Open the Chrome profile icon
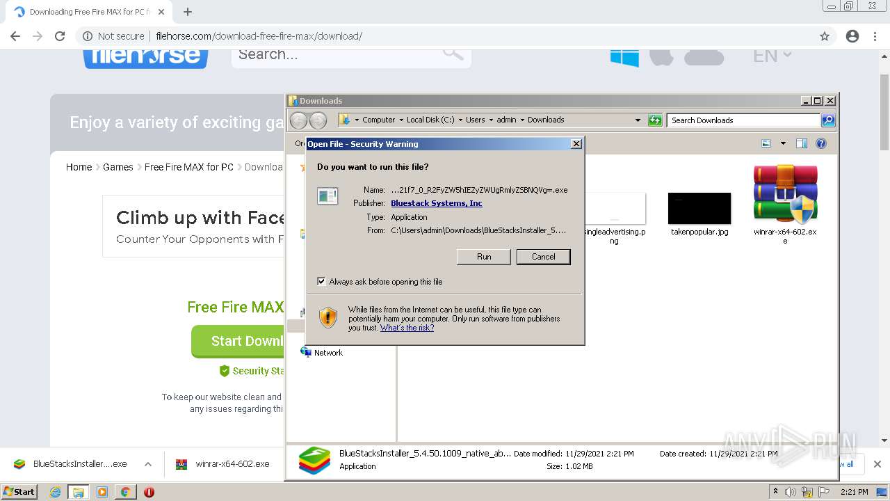Screen dimensions: 890x501 tap(852, 36)
